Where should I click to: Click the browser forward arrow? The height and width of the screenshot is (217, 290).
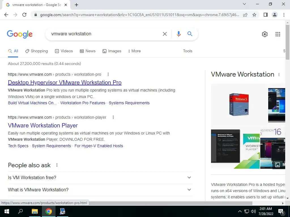click(15, 15)
